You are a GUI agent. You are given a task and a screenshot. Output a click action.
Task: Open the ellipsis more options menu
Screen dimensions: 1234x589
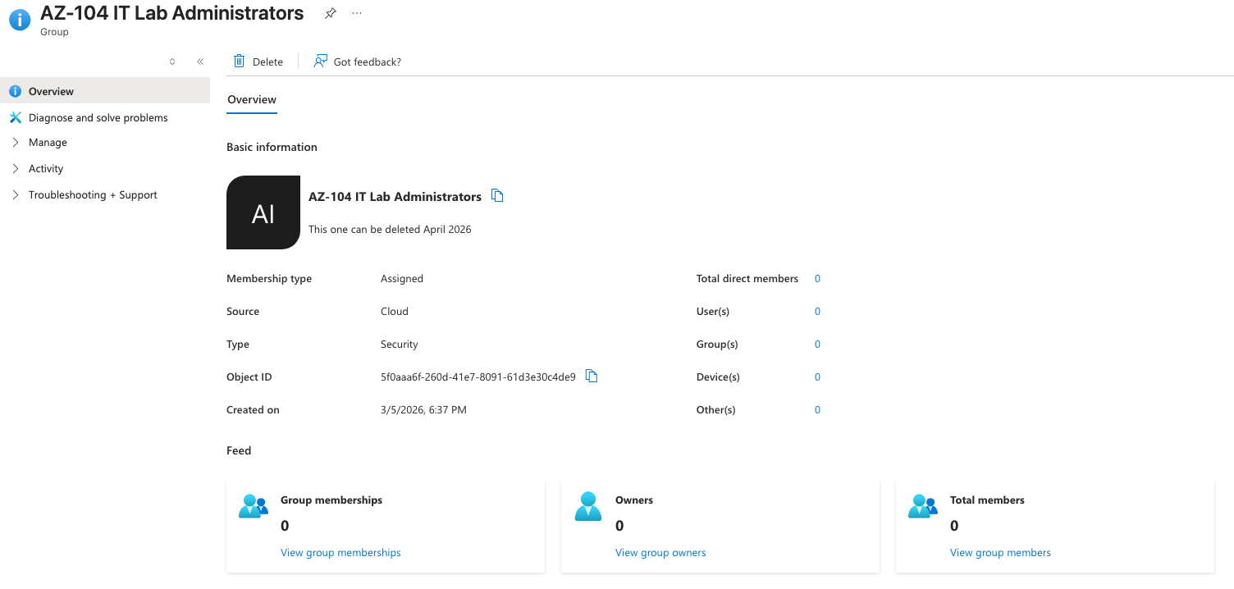click(356, 14)
